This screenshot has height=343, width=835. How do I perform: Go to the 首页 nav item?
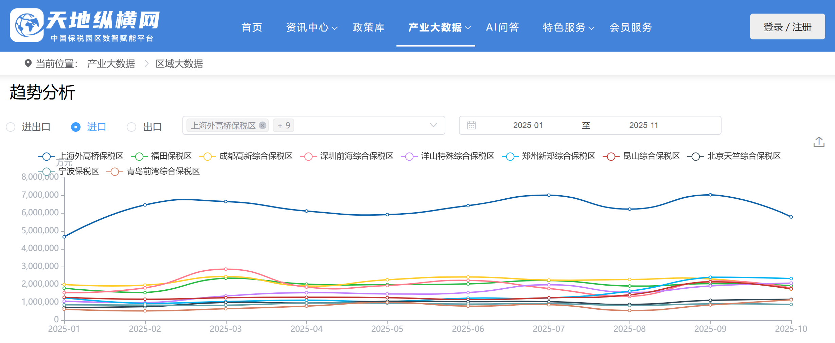pos(252,27)
